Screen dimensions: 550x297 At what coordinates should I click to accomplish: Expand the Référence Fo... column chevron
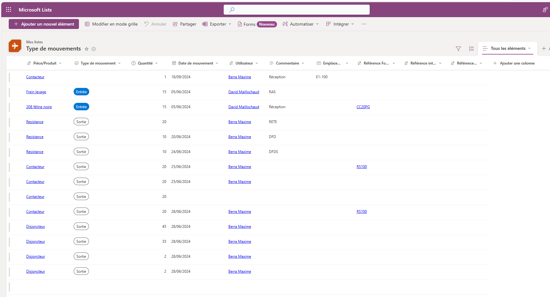click(394, 63)
